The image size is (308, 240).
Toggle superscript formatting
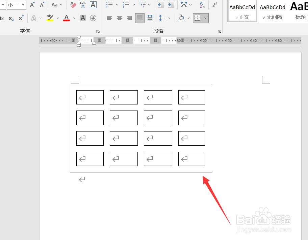21,18
